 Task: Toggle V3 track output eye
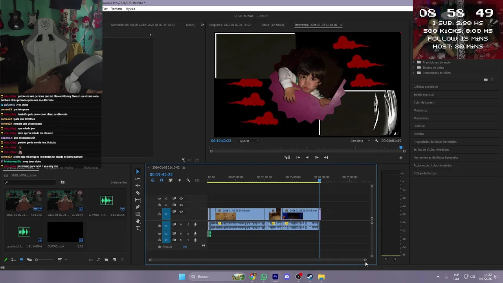pyautogui.click(x=181, y=198)
